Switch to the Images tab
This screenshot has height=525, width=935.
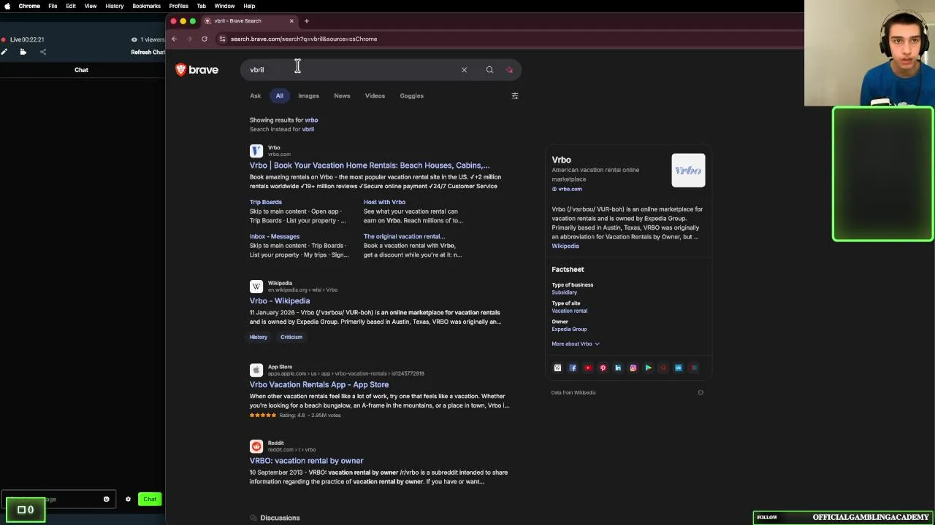click(x=308, y=96)
